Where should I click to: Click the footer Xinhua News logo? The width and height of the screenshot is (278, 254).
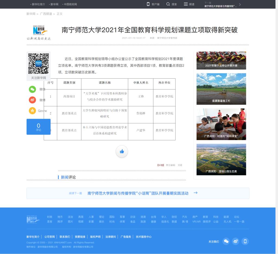point(33,219)
